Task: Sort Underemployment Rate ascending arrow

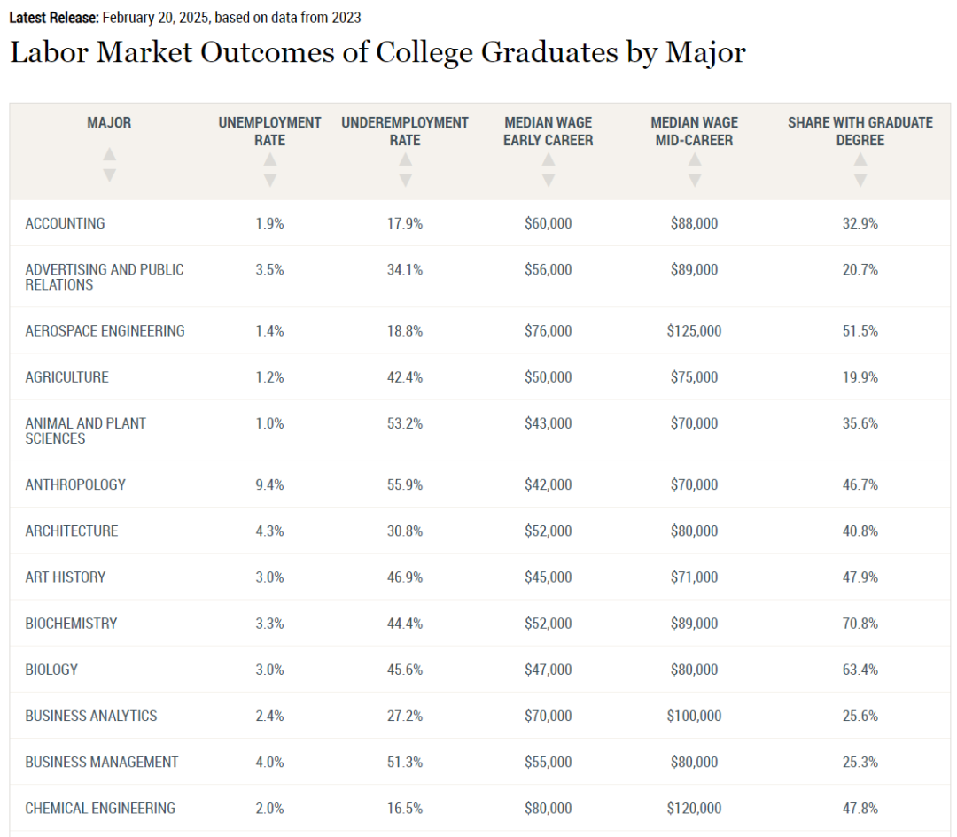Action: click(405, 159)
